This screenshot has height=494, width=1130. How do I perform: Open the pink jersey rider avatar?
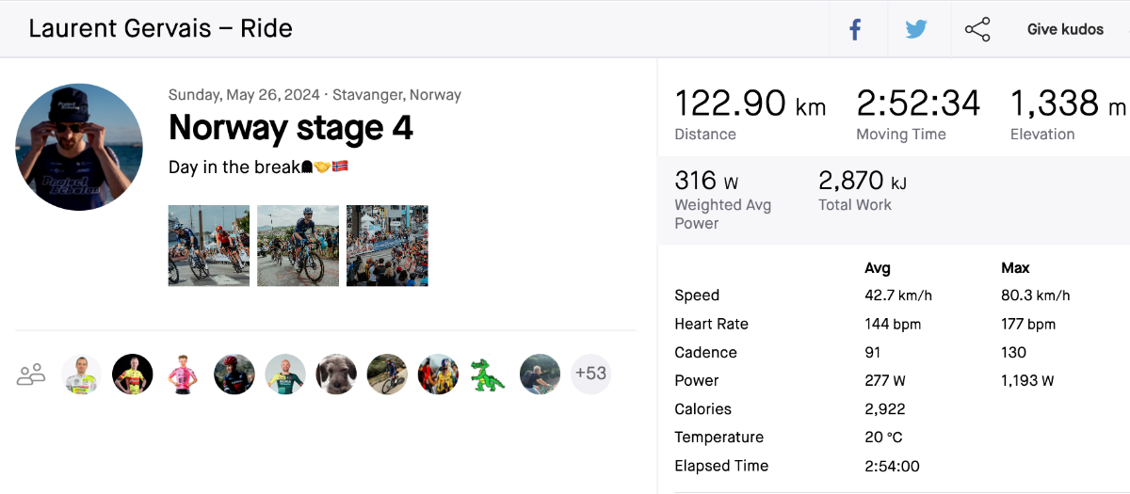click(184, 374)
